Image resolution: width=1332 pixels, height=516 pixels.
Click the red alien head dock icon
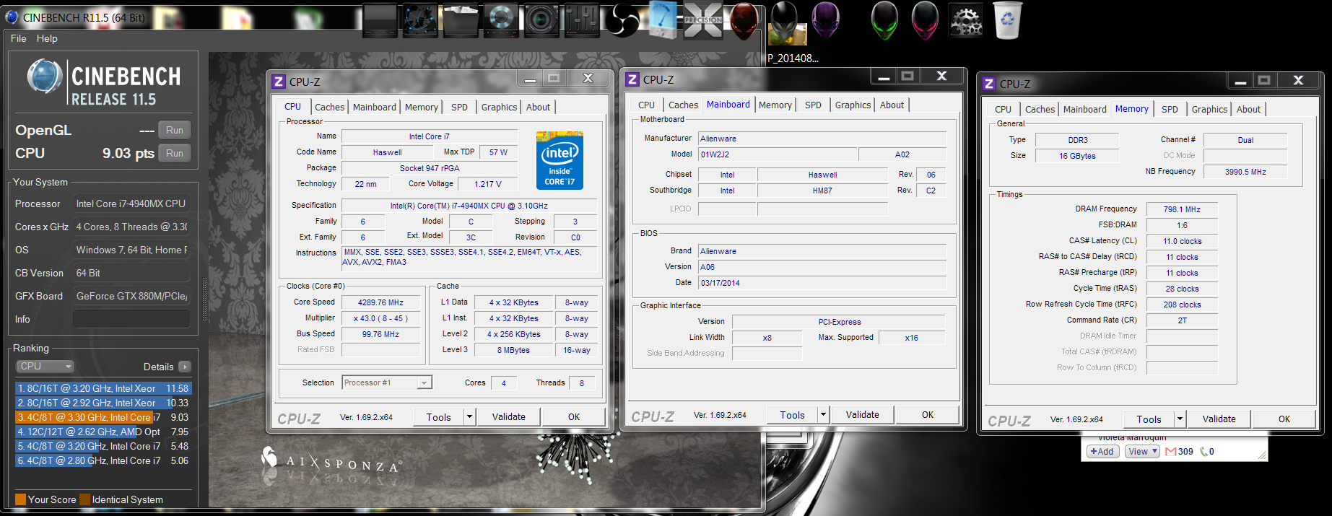[744, 19]
